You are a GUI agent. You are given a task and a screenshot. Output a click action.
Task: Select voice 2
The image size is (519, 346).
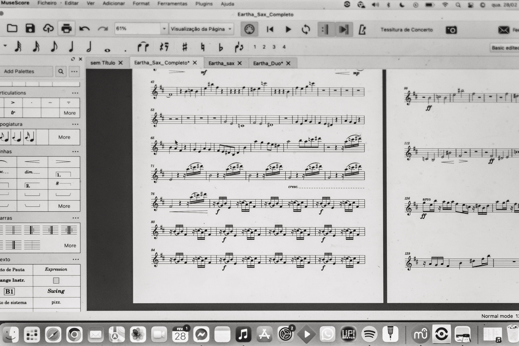point(264,47)
